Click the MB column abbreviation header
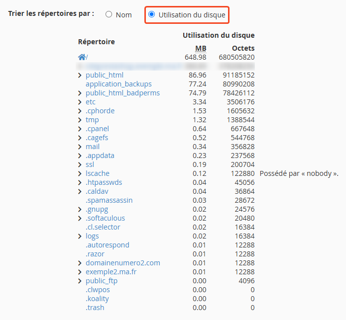Image resolution: width=346 pixels, height=320 pixels. coord(200,48)
